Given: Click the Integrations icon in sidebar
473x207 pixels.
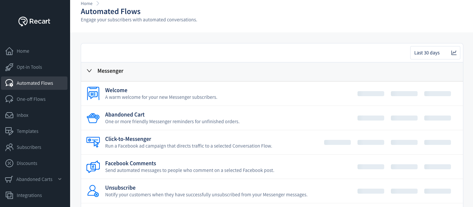Looking at the screenshot, I should coord(9,195).
